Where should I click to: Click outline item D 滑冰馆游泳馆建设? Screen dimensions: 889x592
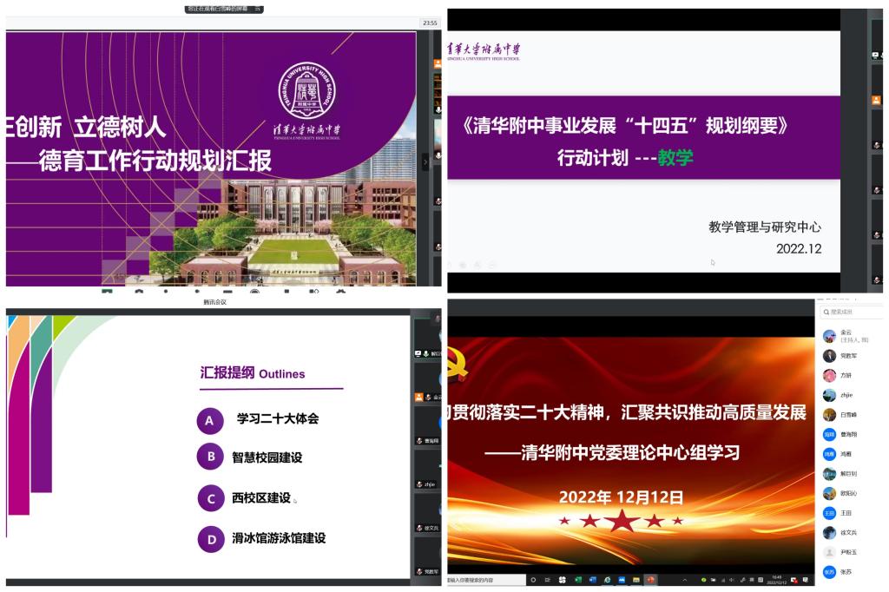coord(278,538)
